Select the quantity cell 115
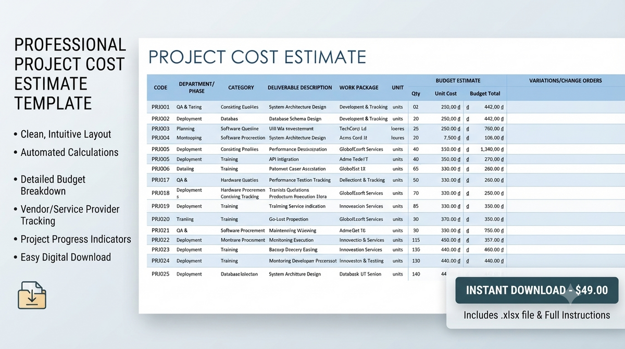The height and width of the screenshot is (349, 625). pos(416,240)
